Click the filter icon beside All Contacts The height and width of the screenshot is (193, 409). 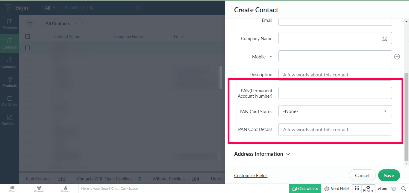(x=30, y=24)
